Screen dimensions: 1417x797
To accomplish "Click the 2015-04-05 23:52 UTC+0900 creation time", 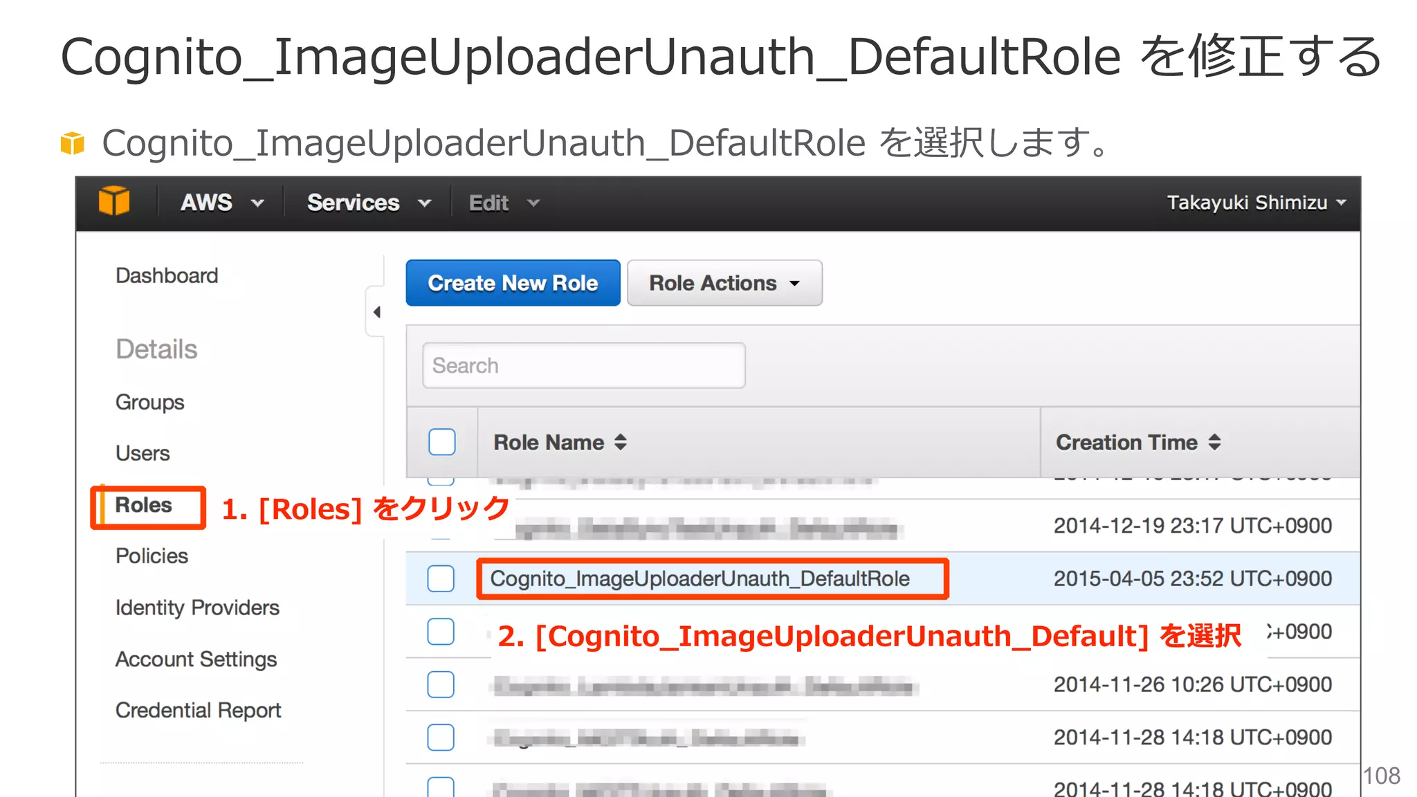I will click(1192, 578).
